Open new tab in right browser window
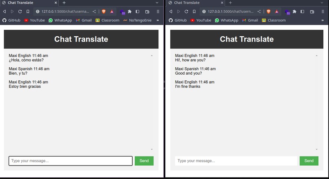Viewport: 329px width, 179px height. click(230, 3)
